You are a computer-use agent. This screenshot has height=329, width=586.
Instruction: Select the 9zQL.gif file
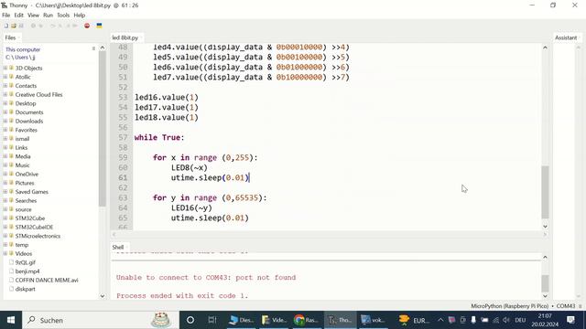[x=26, y=262]
